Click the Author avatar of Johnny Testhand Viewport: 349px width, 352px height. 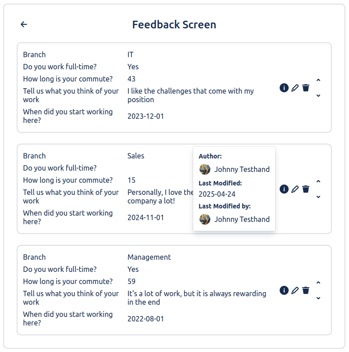point(205,169)
